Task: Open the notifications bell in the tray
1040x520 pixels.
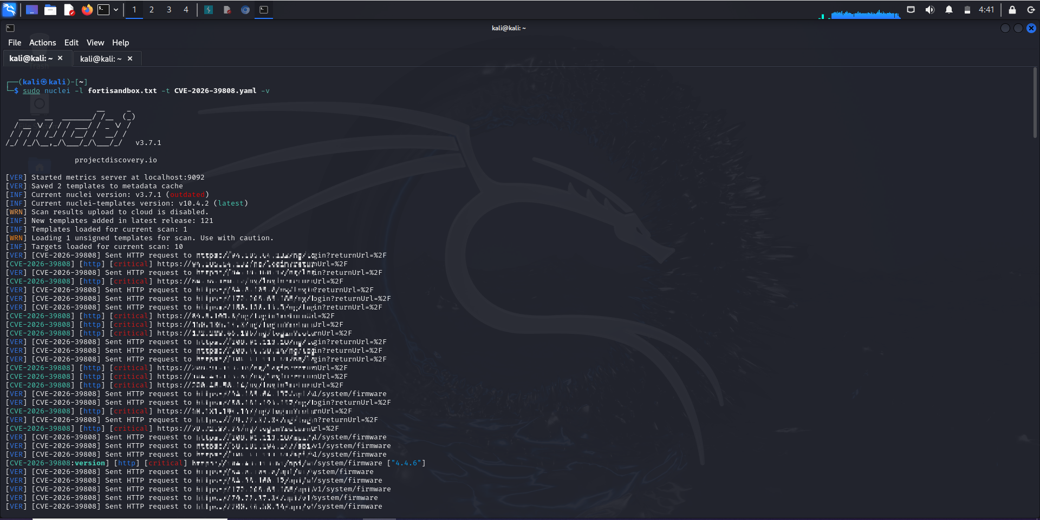Action: (x=948, y=9)
